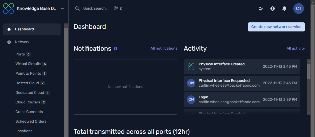
Task: Click the Dashboard home icon
Action: 9,29
